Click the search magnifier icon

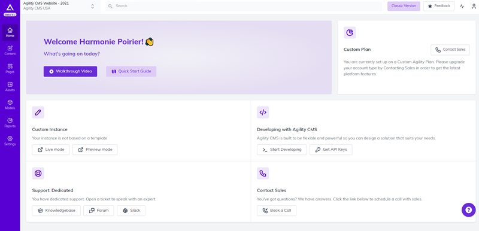tap(111, 6)
